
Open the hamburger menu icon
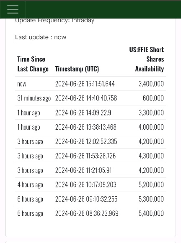(13, 9)
